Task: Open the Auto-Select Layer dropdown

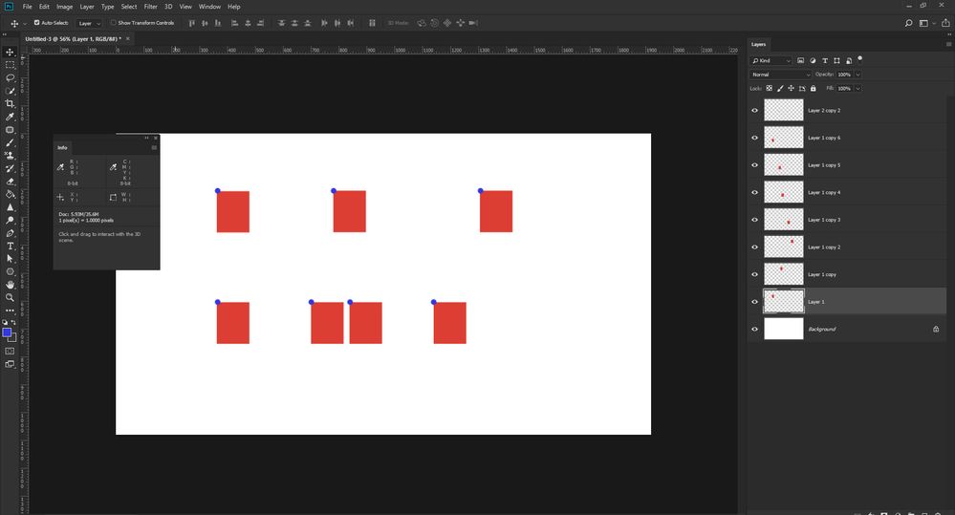Action: pos(90,23)
